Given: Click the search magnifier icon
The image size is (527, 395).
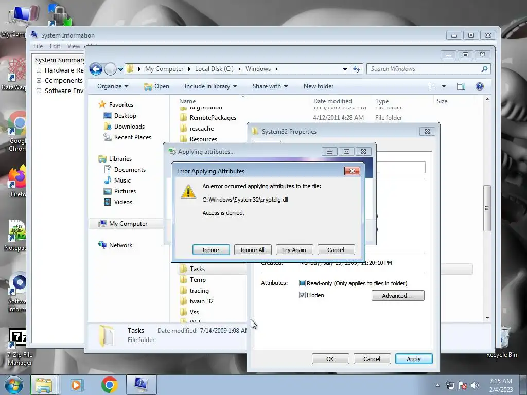Looking at the screenshot, I should (x=484, y=69).
